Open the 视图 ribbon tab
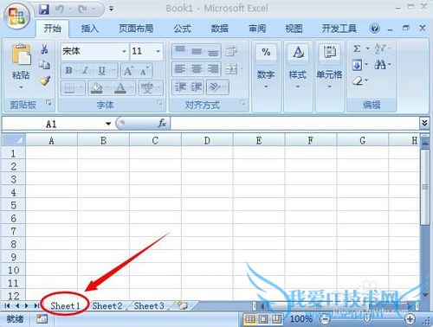 [x=294, y=29]
